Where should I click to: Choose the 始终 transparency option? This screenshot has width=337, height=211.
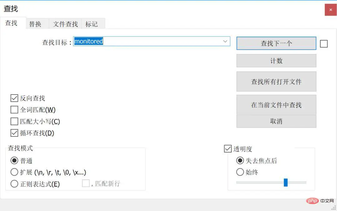pyautogui.click(x=240, y=172)
